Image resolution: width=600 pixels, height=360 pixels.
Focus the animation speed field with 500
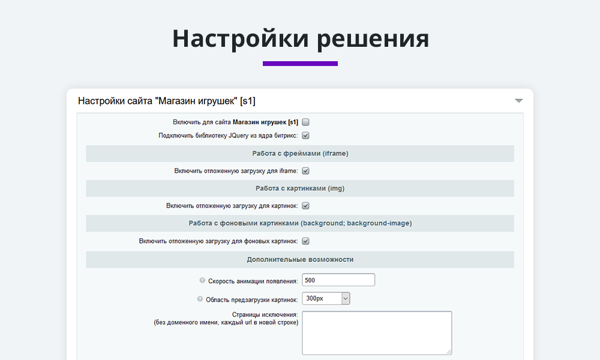(338, 280)
